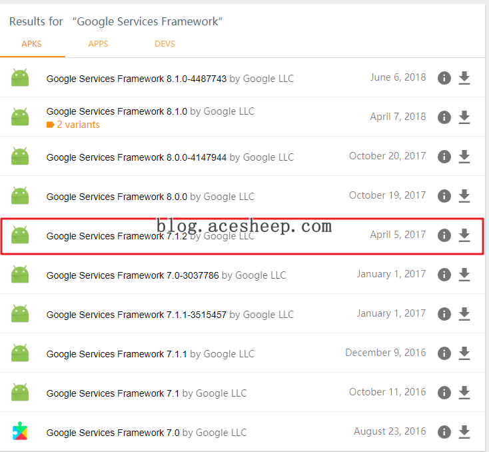Open info for Framework 7.1.2
The image size is (489, 452).
click(444, 235)
